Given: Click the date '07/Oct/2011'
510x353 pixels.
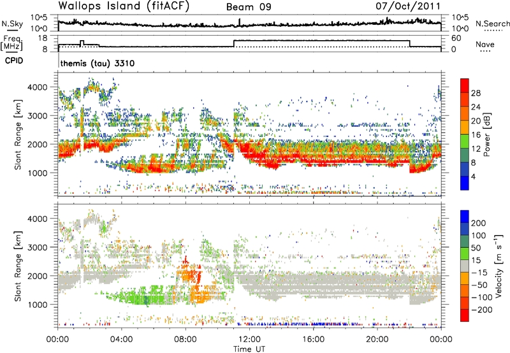Looking at the screenshot, I should 408,6.
